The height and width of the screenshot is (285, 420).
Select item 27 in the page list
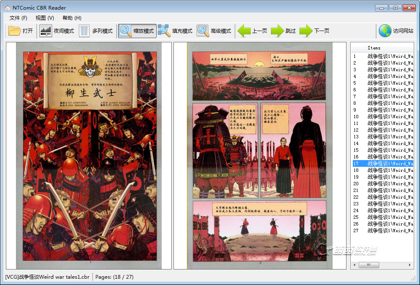[x=383, y=231]
